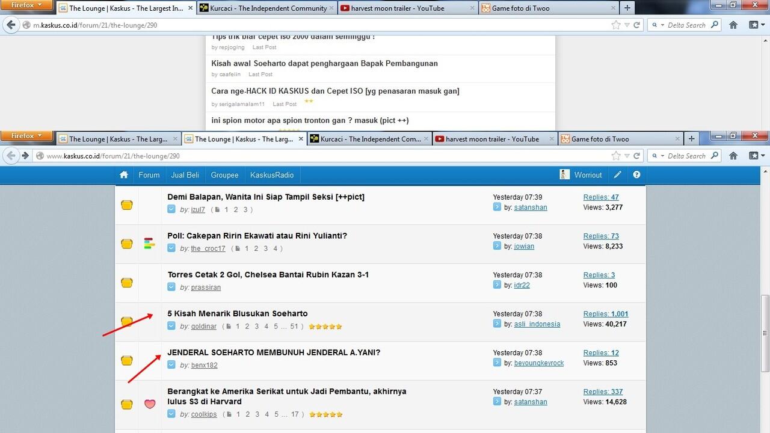Viewport: 770px width, 433px height.
Task: Click last-post arrow icon beside beyoungkeyrock
Action: [497, 363]
